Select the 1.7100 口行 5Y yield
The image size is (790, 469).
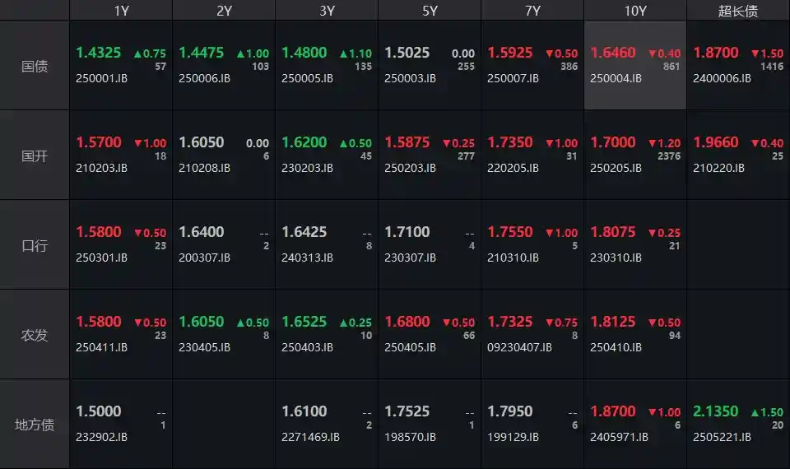(x=407, y=232)
